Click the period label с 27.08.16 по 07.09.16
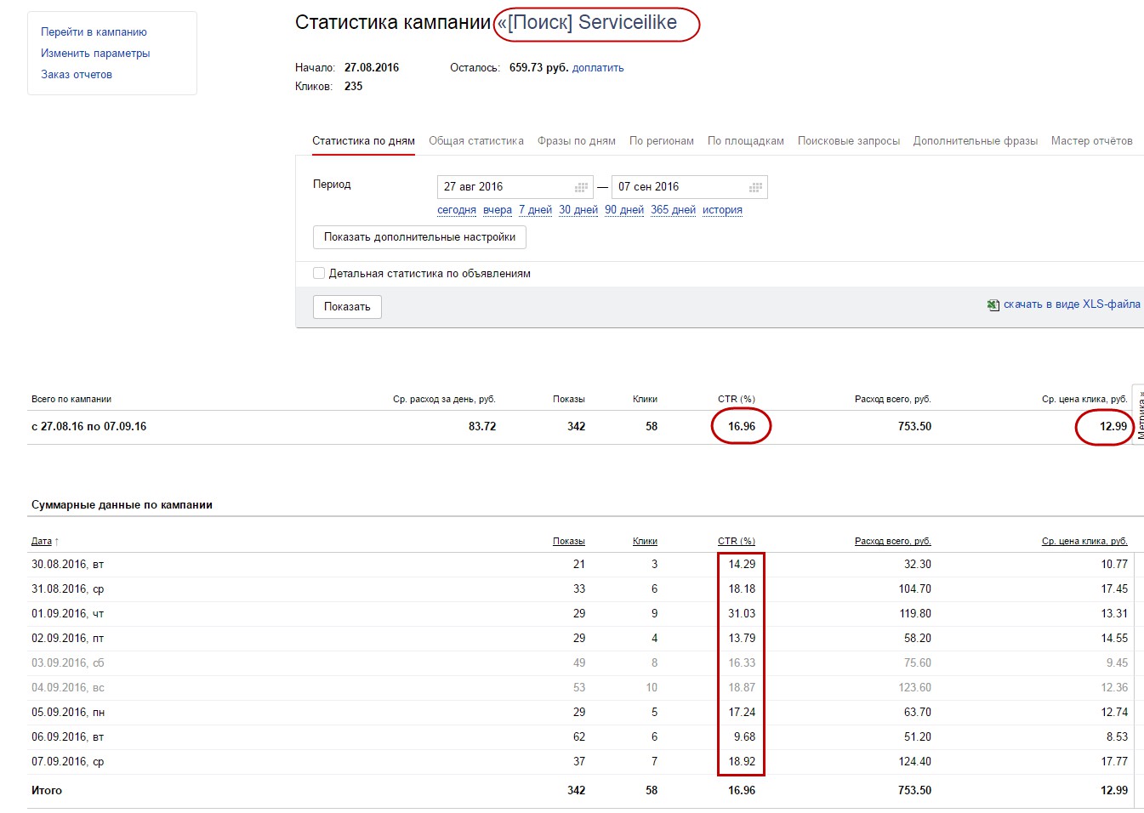The width and height of the screenshot is (1144, 813). [x=88, y=427]
